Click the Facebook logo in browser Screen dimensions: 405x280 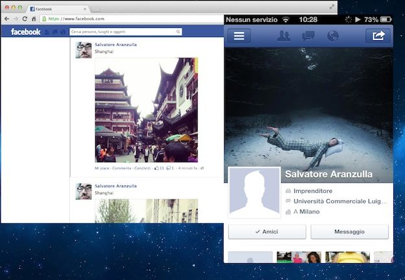pos(25,32)
